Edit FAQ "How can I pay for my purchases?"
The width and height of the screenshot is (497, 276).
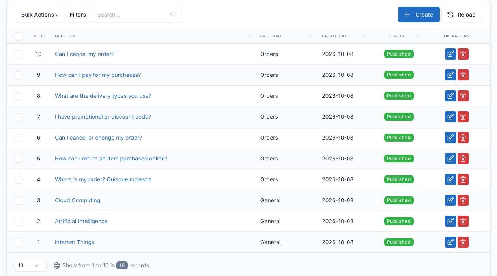tap(450, 75)
